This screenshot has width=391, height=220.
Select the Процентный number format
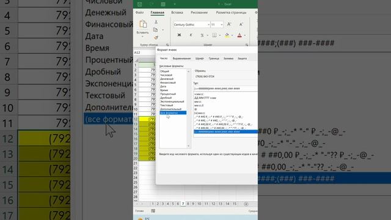pos(168,94)
